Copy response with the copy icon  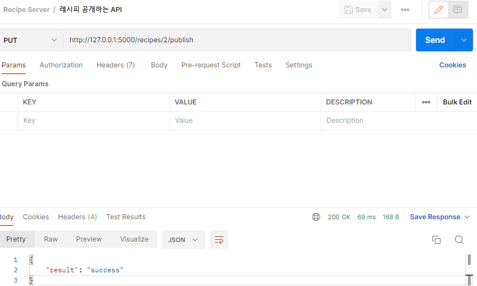coord(436,240)
